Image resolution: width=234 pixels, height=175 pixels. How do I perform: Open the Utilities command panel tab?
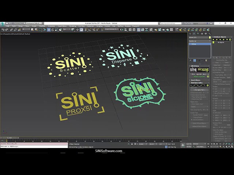pyautogui.click(x=210, y=34)
